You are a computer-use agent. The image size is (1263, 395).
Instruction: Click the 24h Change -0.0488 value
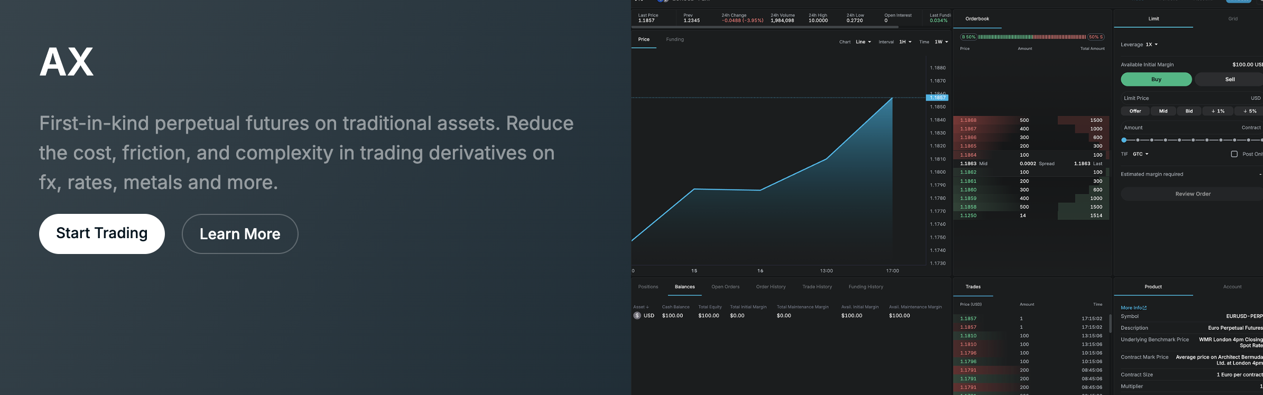click(742, 21)
